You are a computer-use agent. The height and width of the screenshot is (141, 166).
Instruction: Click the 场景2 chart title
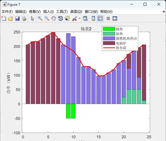[x=86, y=29]
